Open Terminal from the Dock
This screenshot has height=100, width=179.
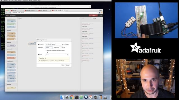(76, 97)
